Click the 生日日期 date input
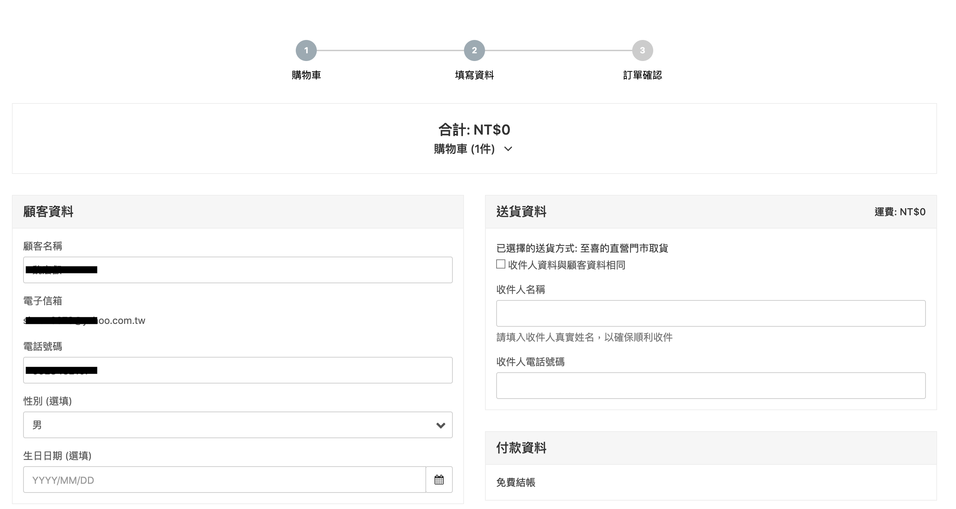The height and width of the screenshot is (509, 956). 224,480
